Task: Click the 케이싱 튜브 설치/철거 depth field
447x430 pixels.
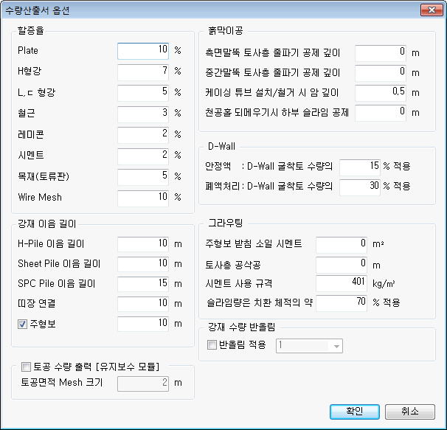Action: [x=381, y=93]
